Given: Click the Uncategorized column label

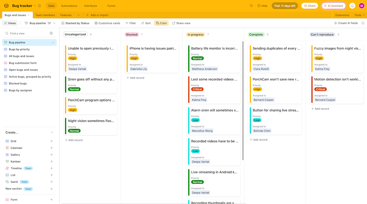Looking at the screenshot, I should pyautogui.click(x=75, y=34).
